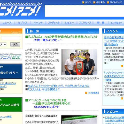Viewport: 124px width, 124px height.
Task: Open the アニメの関係 sidebar link
Action: click(6, 117)
